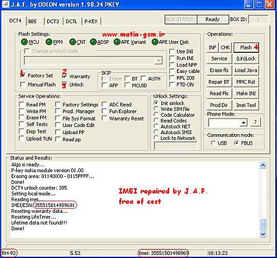Choose USB communication mode
Screen dimensions: 277x258
click(213, 143)
